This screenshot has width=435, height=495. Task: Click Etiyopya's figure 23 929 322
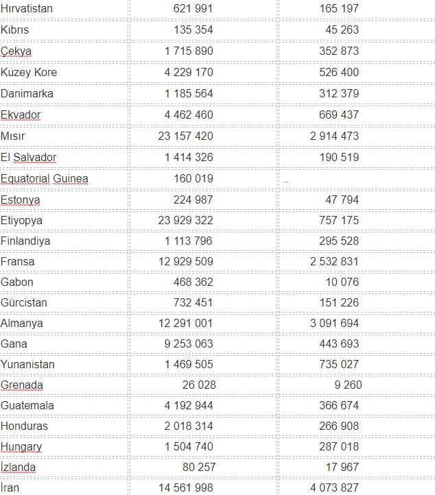tap(185, 220)
